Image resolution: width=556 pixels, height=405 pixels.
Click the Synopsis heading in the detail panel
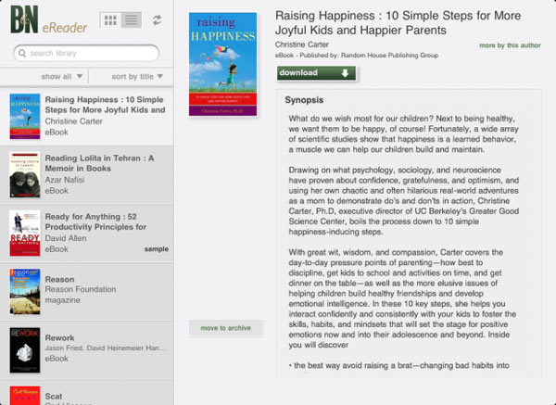(x=304, y=99)
